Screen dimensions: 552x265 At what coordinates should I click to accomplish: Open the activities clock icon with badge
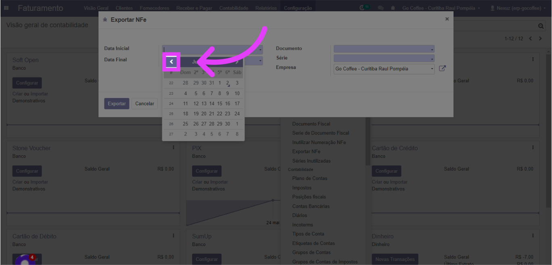pyautogui.click(x=364, y=8)
